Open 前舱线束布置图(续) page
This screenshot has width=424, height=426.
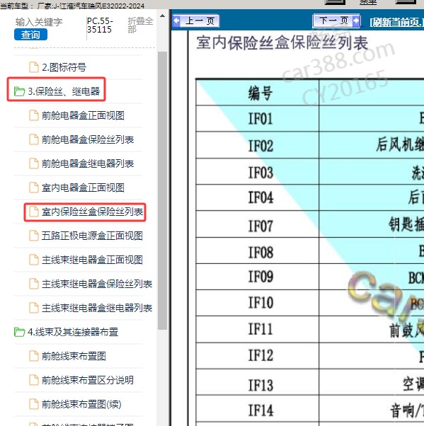[x=81, y=404]
